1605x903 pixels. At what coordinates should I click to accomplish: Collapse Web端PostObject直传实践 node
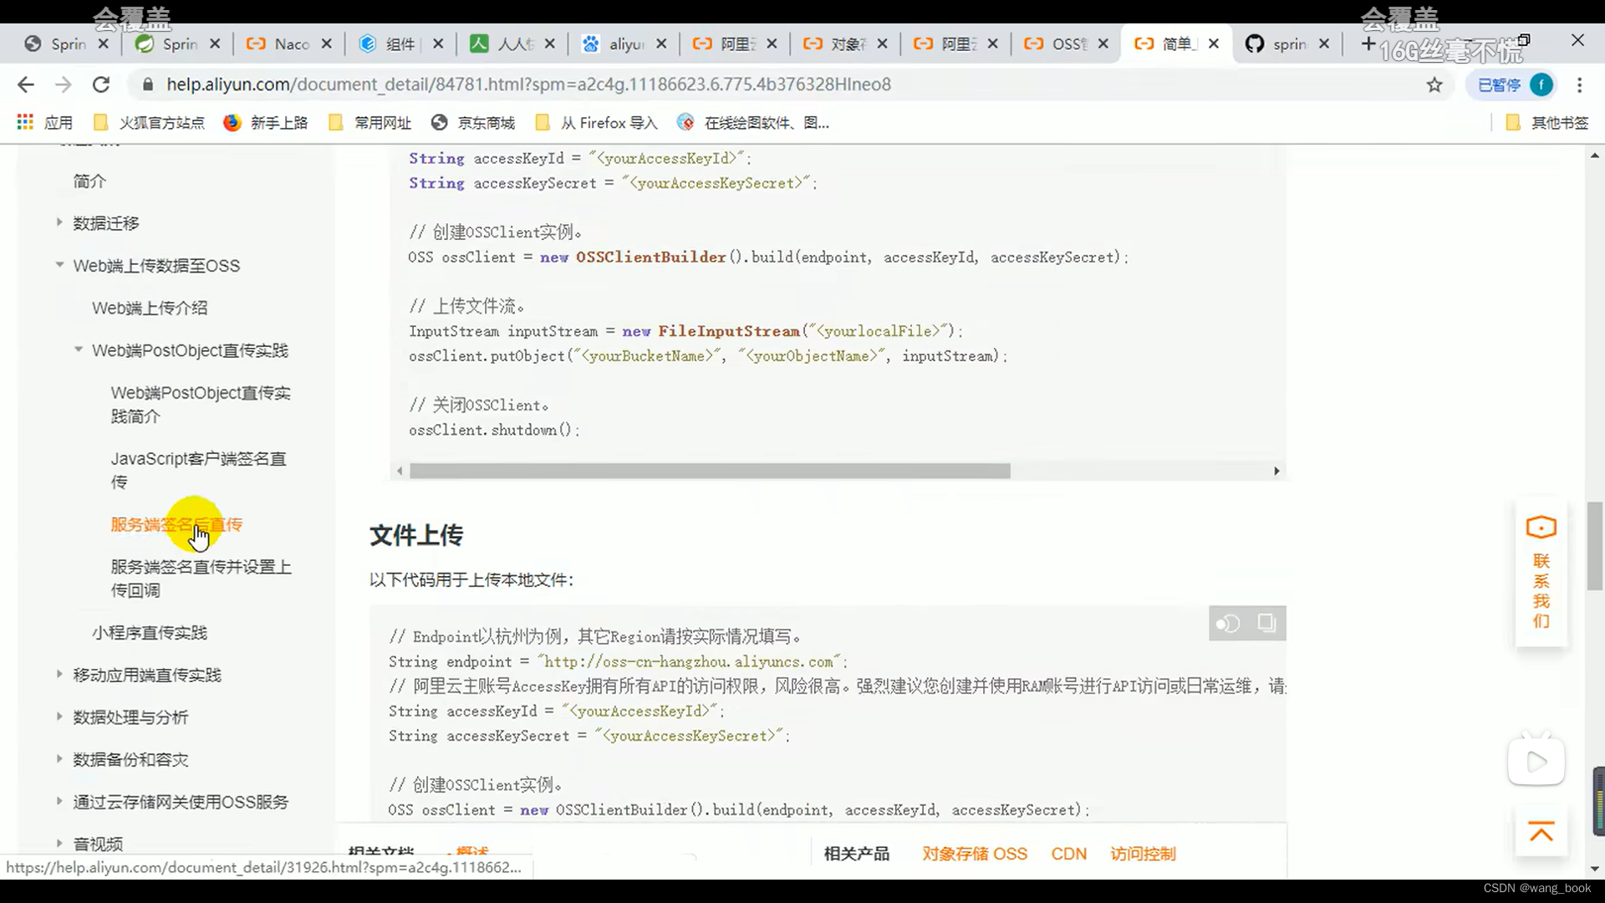79,349
